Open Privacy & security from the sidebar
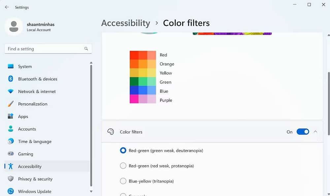 10,179
